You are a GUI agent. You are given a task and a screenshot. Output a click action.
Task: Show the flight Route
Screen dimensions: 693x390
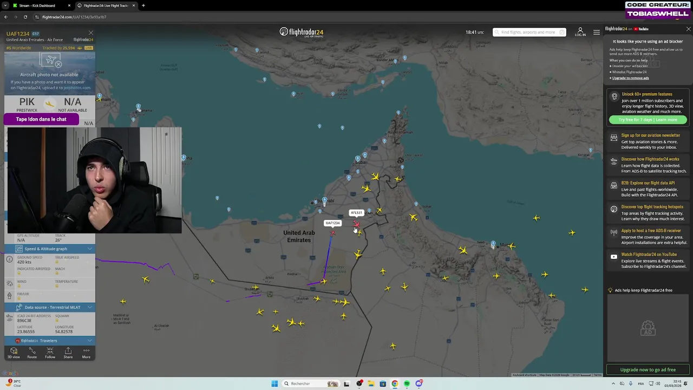click(x=32, y=353)
